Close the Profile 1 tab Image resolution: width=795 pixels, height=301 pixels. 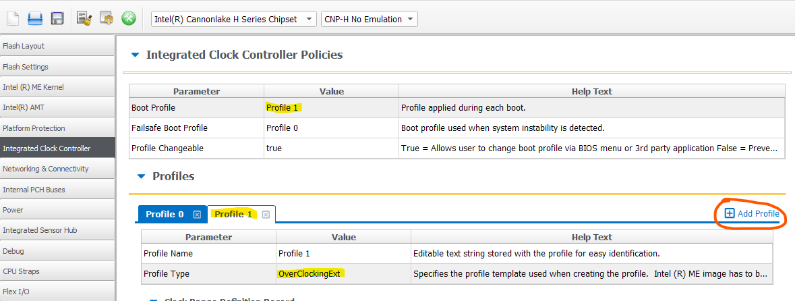[x=266, y=215]
